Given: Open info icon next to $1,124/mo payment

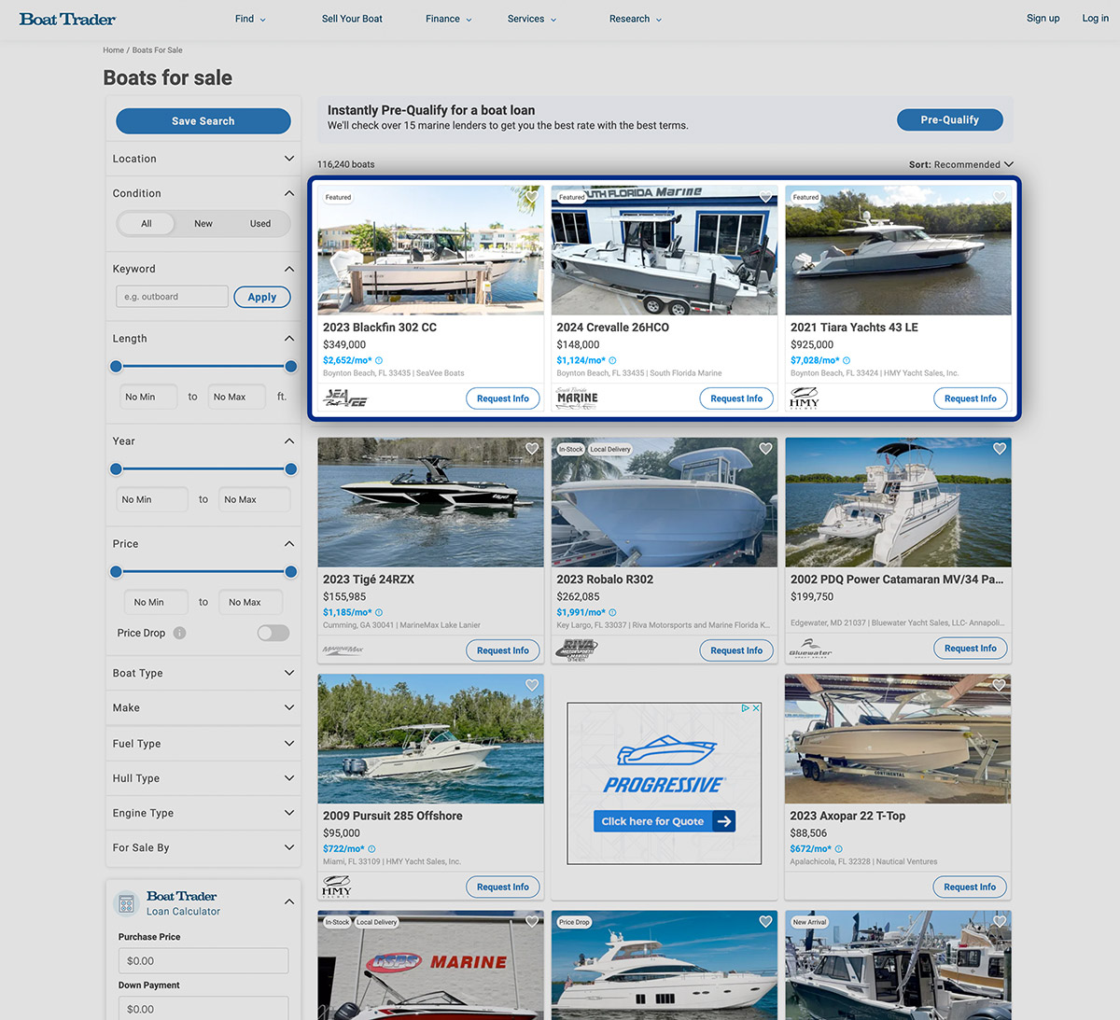Looking at the screenshot, I should tap(612, 360).
